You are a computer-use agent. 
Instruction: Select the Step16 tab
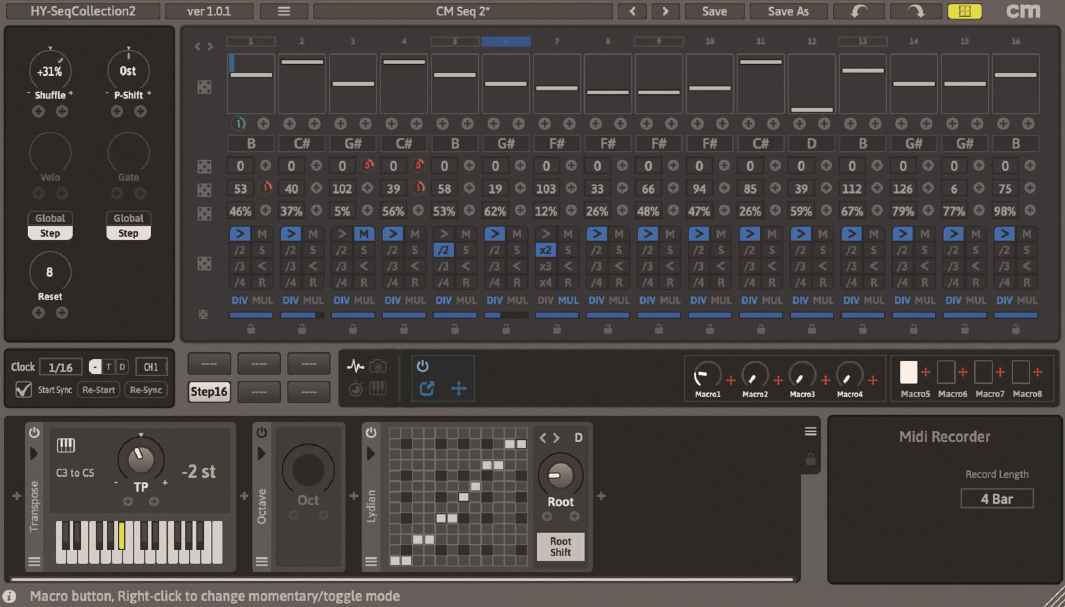209,391
